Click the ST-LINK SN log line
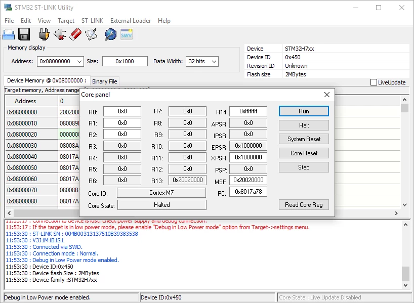 (72, 234)
